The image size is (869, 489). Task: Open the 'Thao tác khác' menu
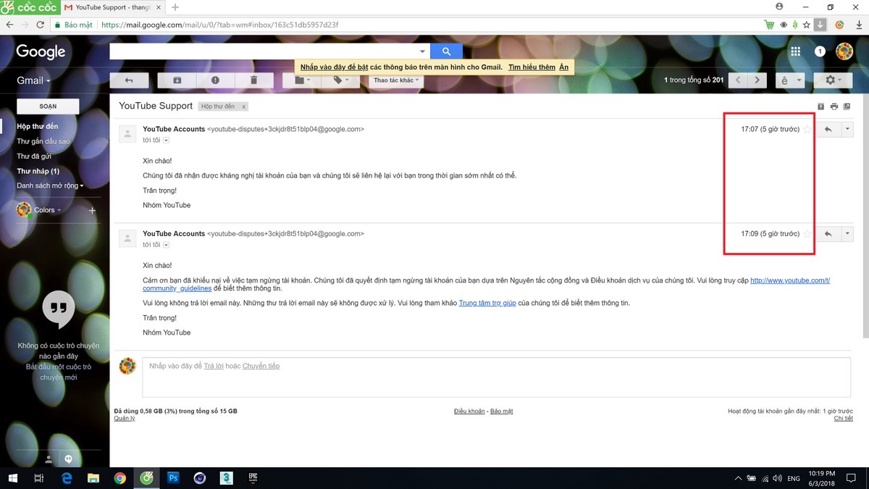click(x=396, y=80)
